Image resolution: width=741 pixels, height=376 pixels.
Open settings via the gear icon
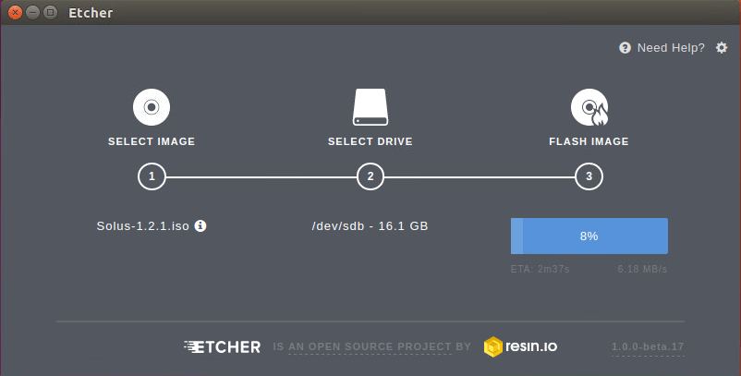click(722, 47)
